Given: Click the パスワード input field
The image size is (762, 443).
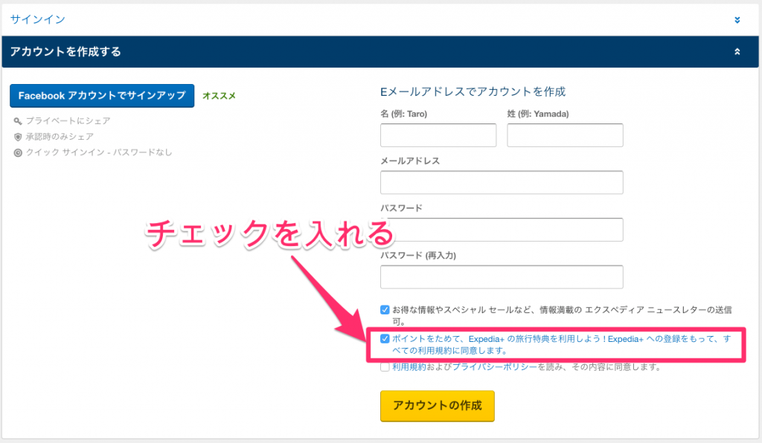Looking at the screenshot, I should pos(501,230).
